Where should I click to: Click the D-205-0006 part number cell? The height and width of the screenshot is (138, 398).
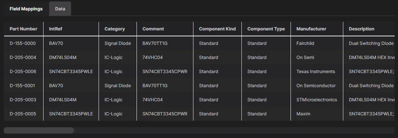click(23, 72)
